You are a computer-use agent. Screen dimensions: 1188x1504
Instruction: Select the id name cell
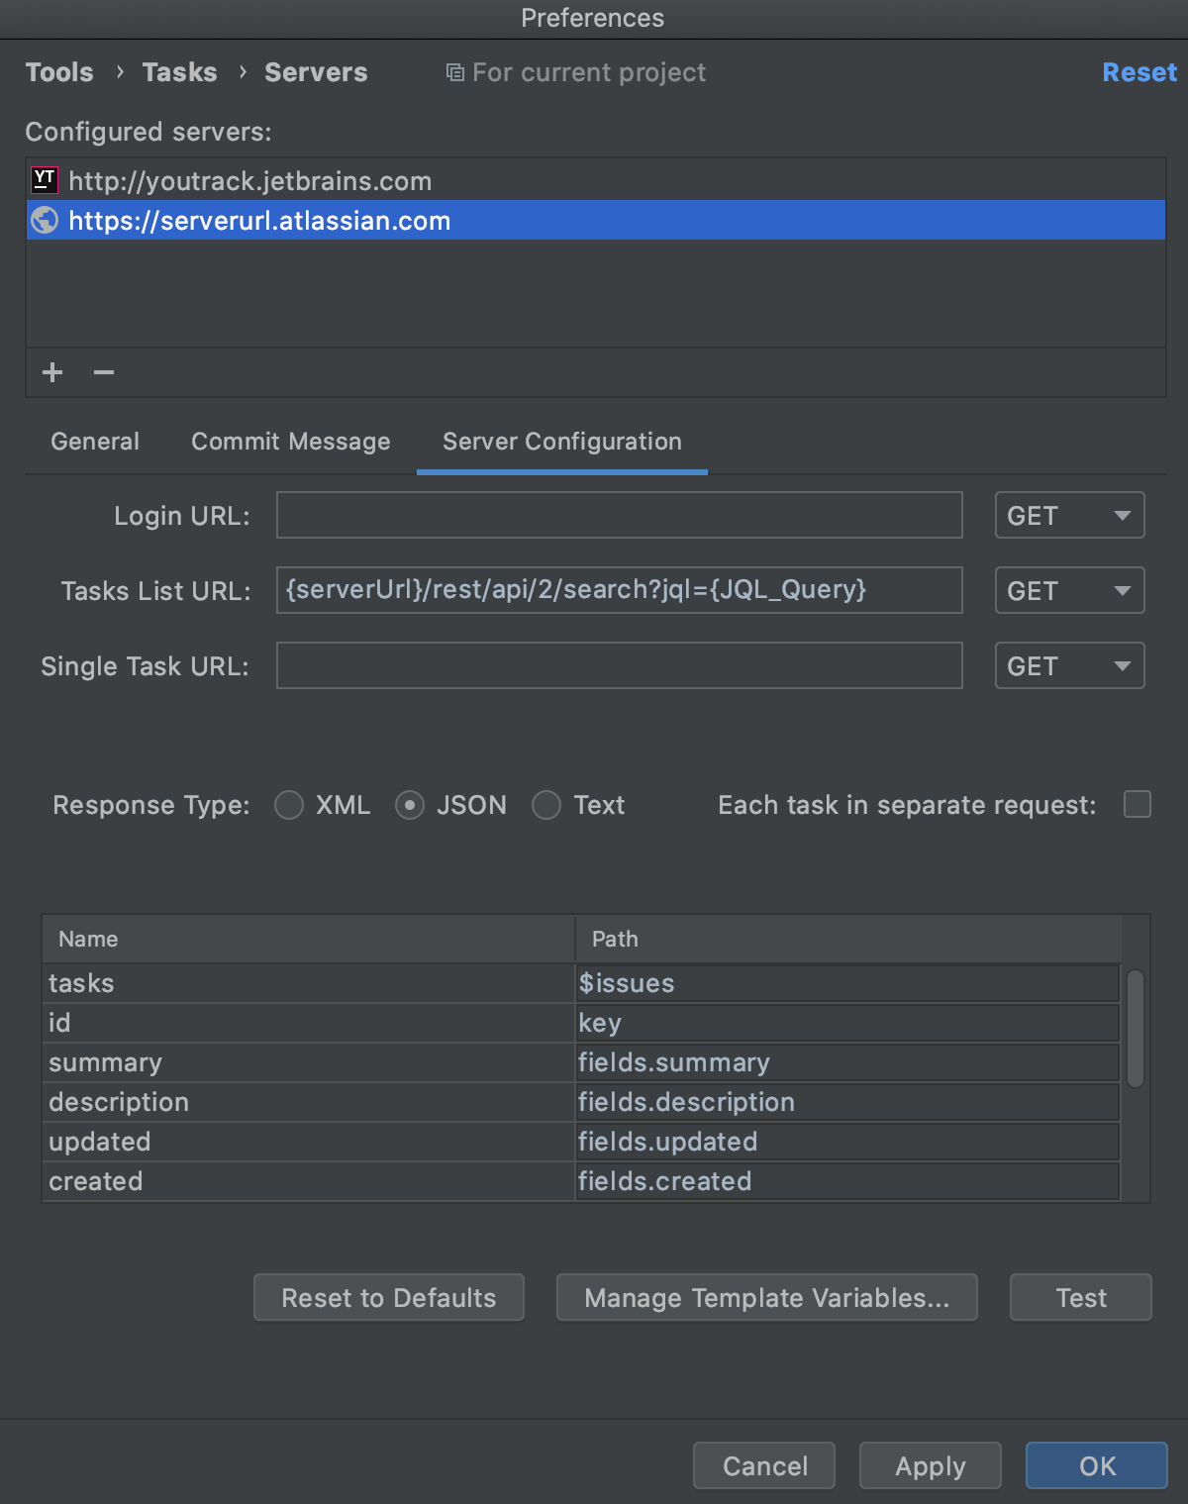309,1023
